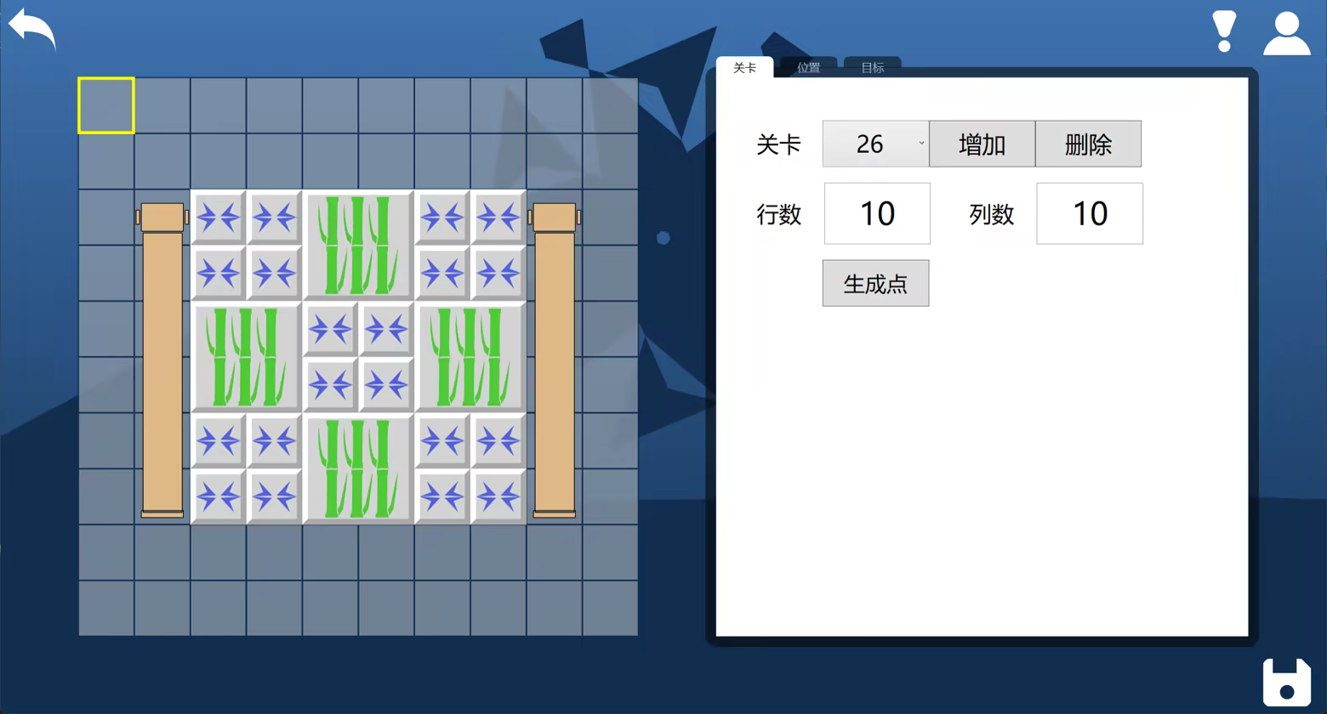Expand the 关卡 level dropdown showing 26
This screenshot has height=714, width=1327.
875,144
